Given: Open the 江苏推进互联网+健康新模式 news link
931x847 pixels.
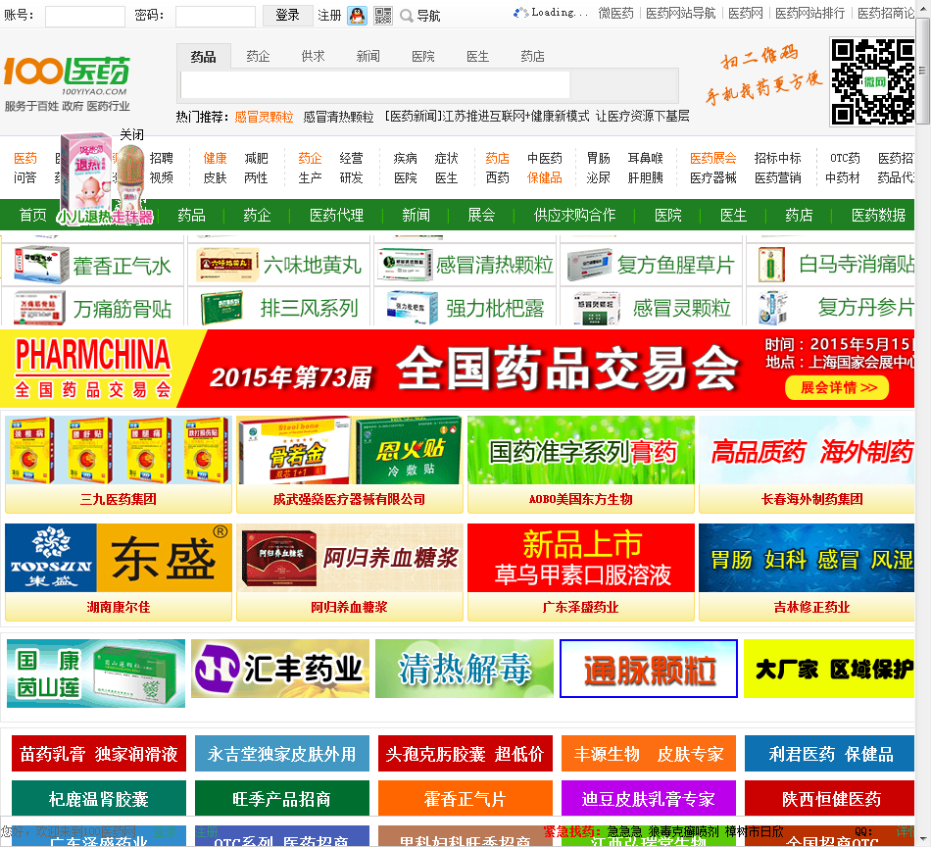Looking at the screenshot, I should pos(514,117).
